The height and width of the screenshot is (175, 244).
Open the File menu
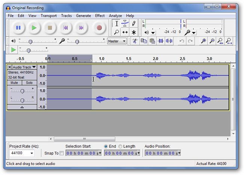(x=11, y=16)
